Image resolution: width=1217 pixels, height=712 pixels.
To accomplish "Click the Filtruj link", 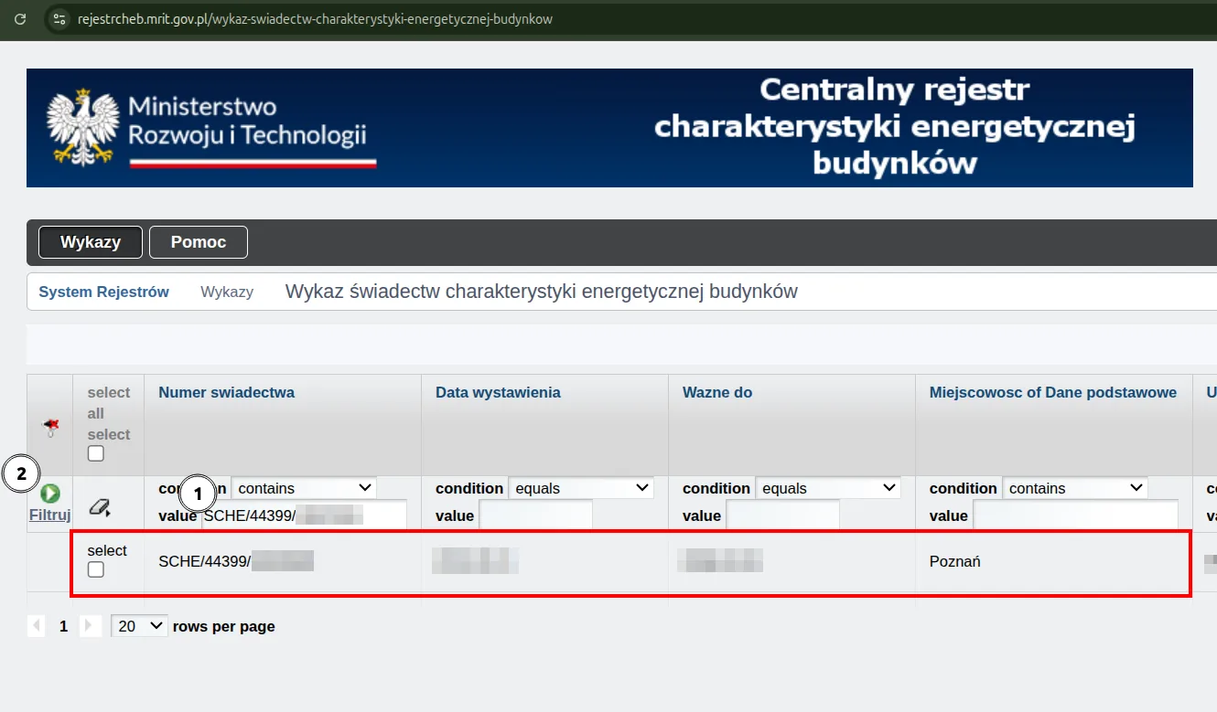I will [x=50, y=515].
